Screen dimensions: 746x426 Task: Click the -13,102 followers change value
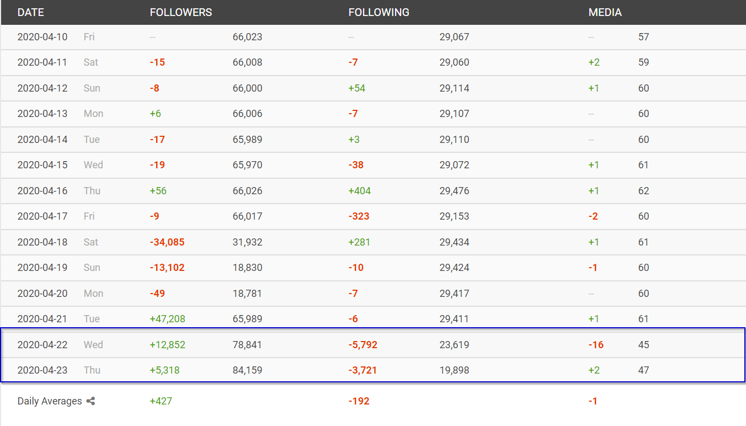167,268
